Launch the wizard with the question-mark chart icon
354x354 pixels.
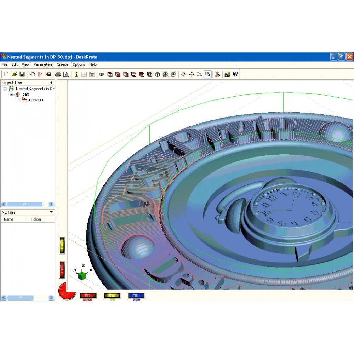click(227, 74)
